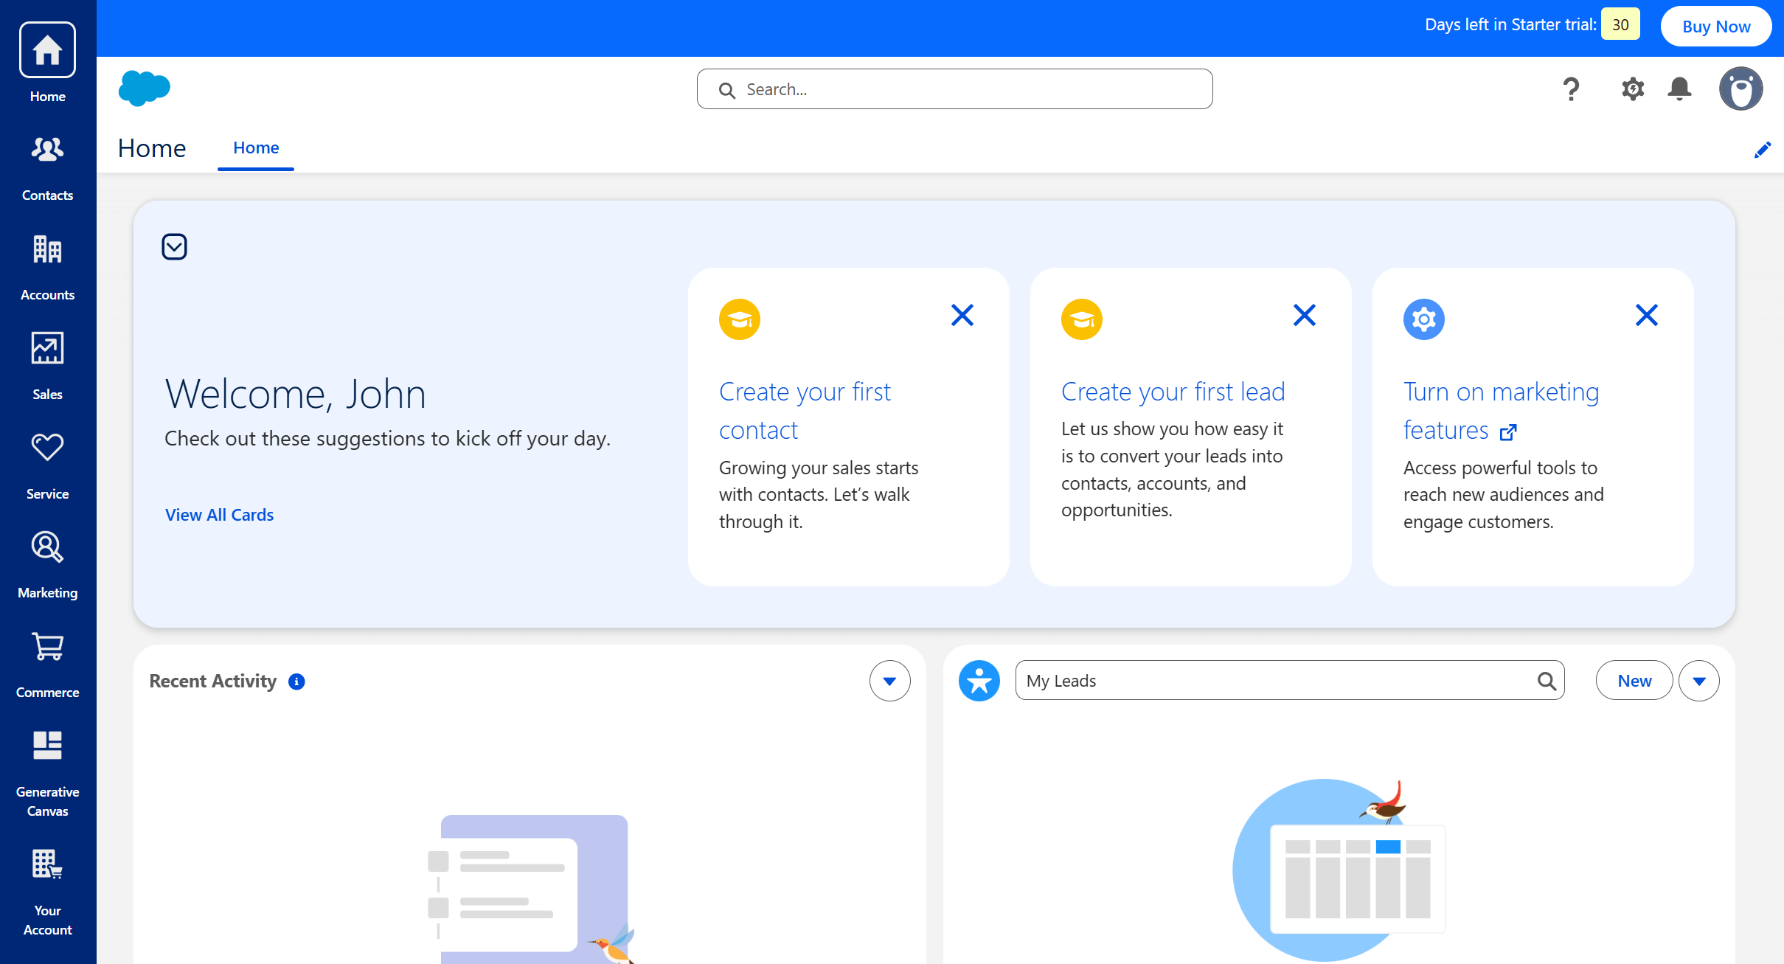Screen dimensions: 1784x964
Task: Dismiss the Create your first contact card
Action: (x=962, y=315)
